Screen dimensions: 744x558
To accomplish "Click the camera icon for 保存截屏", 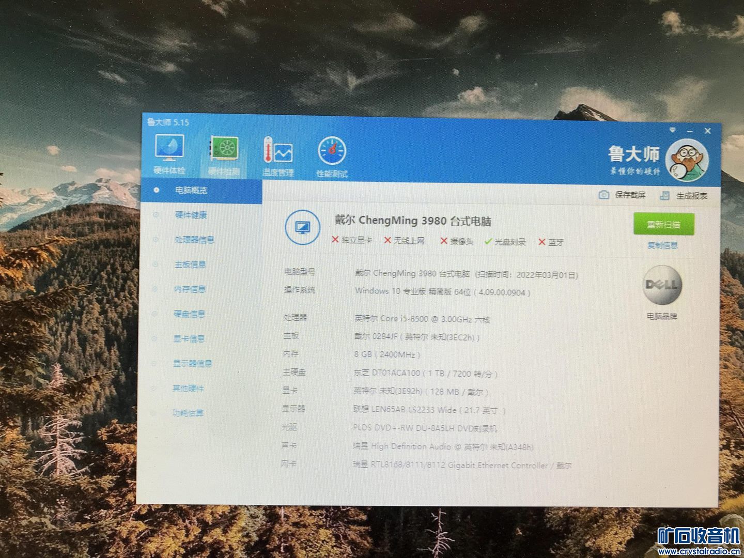I will click(603, 195).
